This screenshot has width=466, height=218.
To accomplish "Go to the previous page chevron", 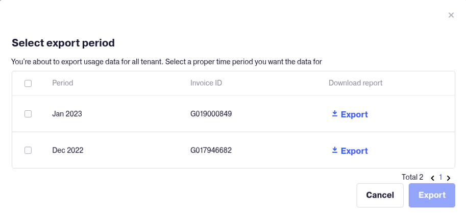I will coord(432,178).
